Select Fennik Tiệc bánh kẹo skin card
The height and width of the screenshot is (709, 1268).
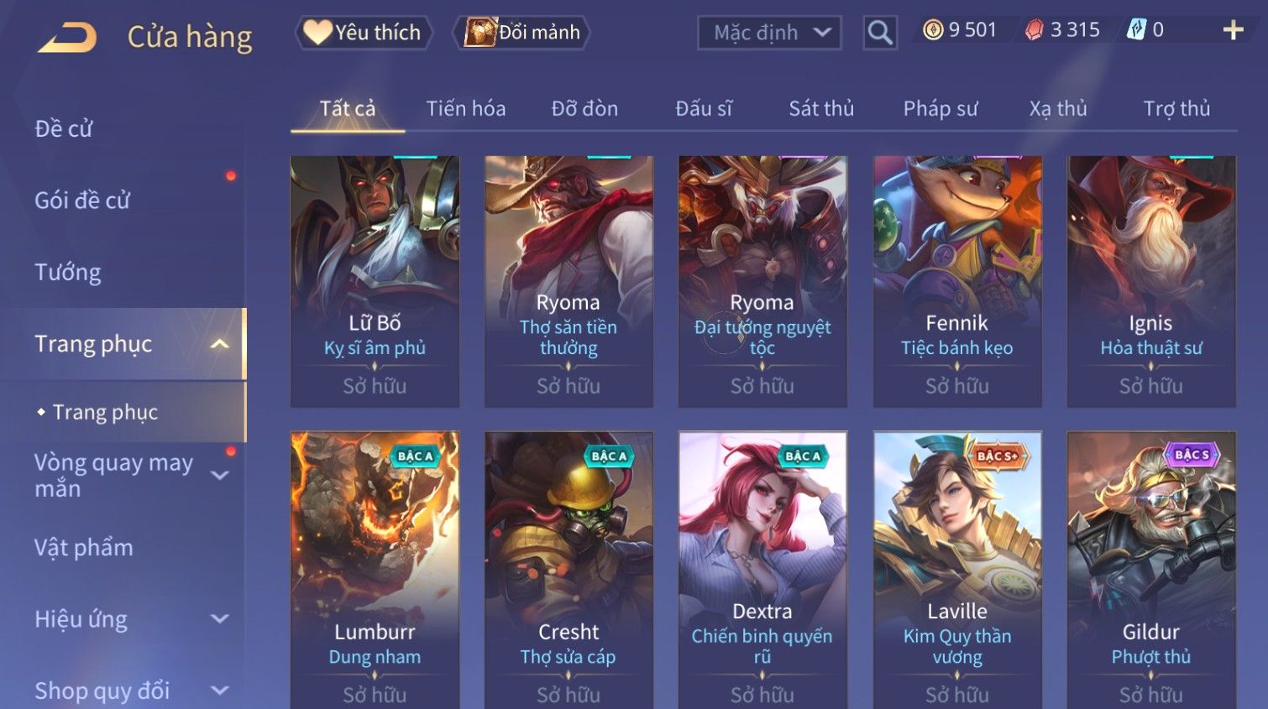(x=957, y=281)
